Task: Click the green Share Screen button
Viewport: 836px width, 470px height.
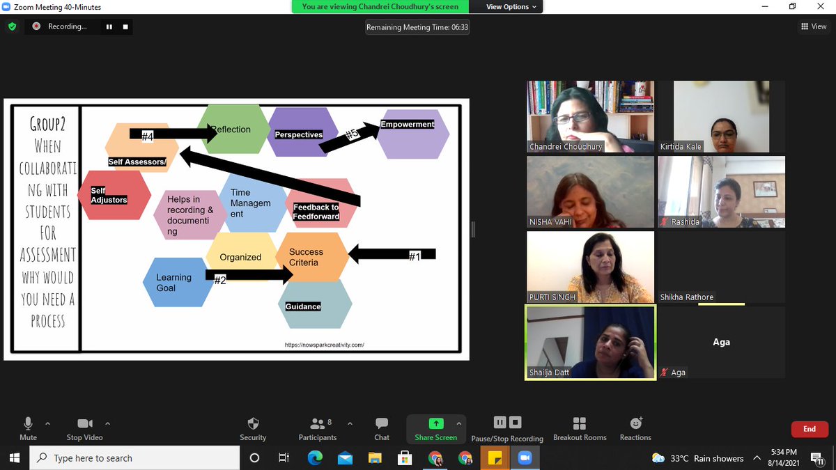Action: [x=435, y=428]
